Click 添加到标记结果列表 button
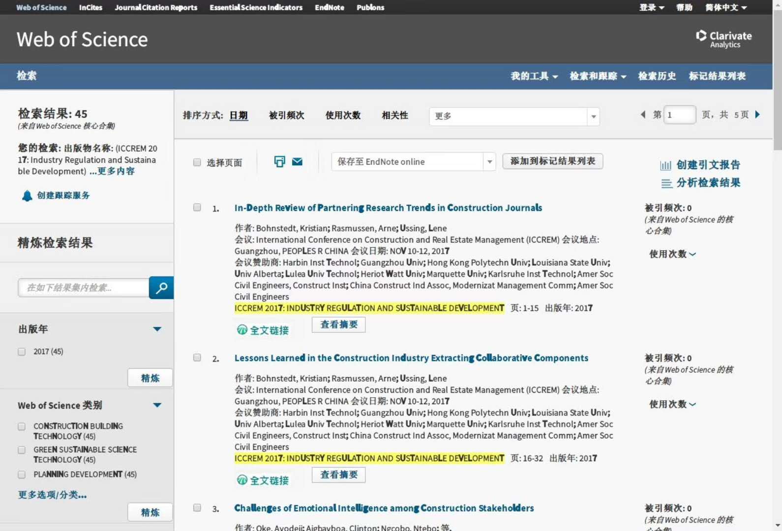This screenshot has height=531, width=782. [x=553, y=161]
